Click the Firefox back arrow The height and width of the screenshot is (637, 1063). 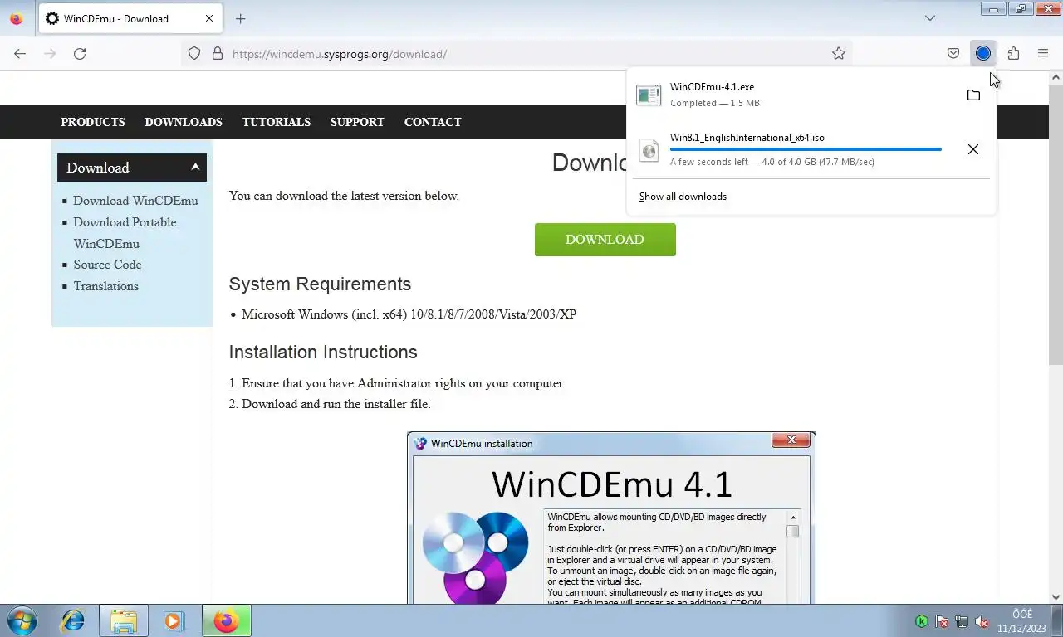pos(20,54)
